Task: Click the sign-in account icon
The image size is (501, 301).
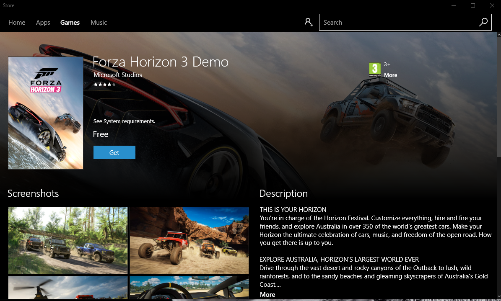Action: click(309, 22)
